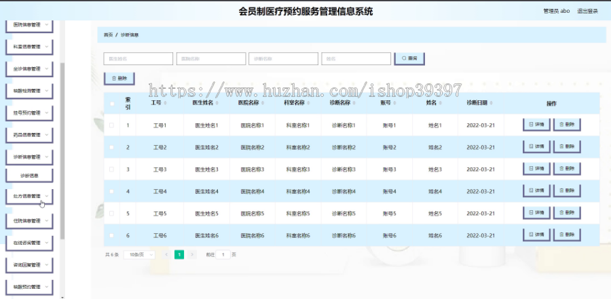Focus the 医生姓名 search field
Screen dimensions: 611x299
(x=138, y=59)
